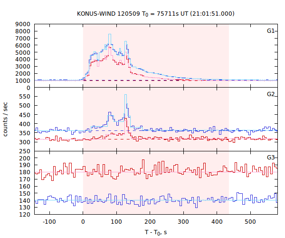This screenshot has height=238, width=285.
Task: Click the G2 y-axis value 500
Action: coord(25,106)
